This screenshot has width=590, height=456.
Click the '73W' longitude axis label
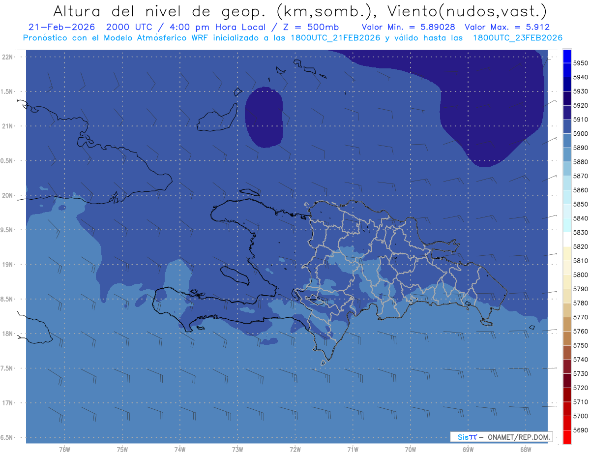pyautogui.click(x=237, y=450)
